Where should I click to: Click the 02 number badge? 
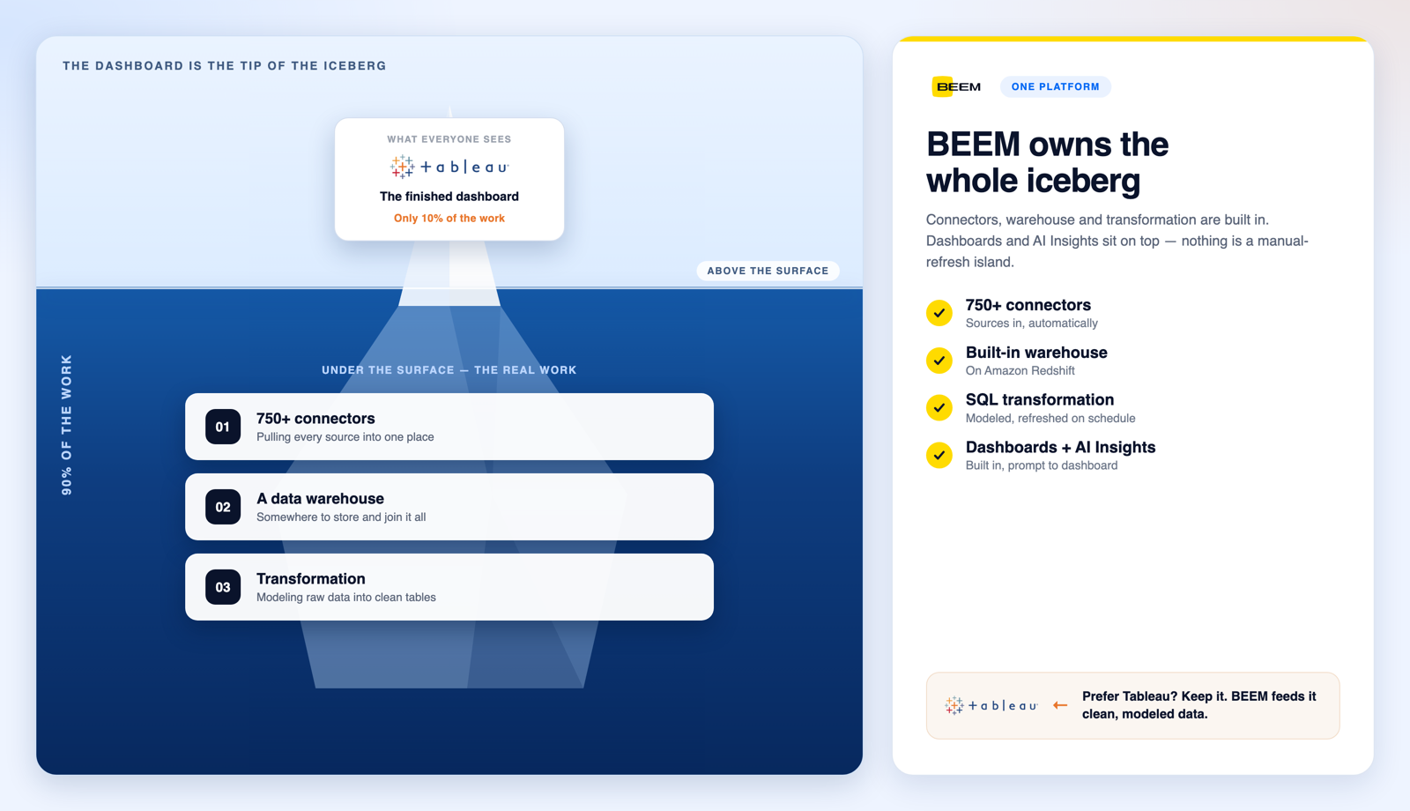point(223,507)
